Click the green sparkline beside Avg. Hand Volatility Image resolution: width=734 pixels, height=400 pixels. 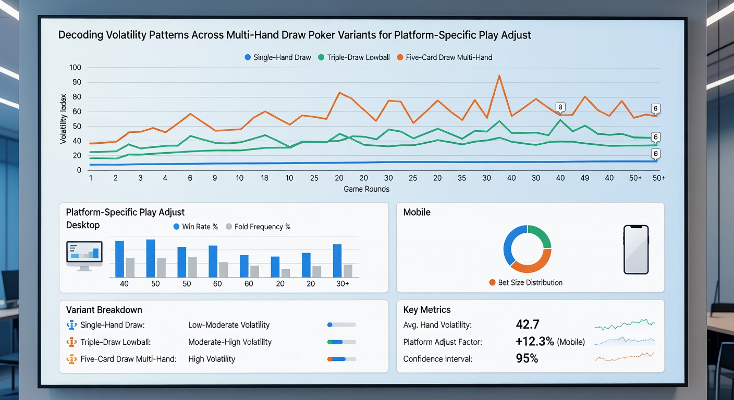625,324
